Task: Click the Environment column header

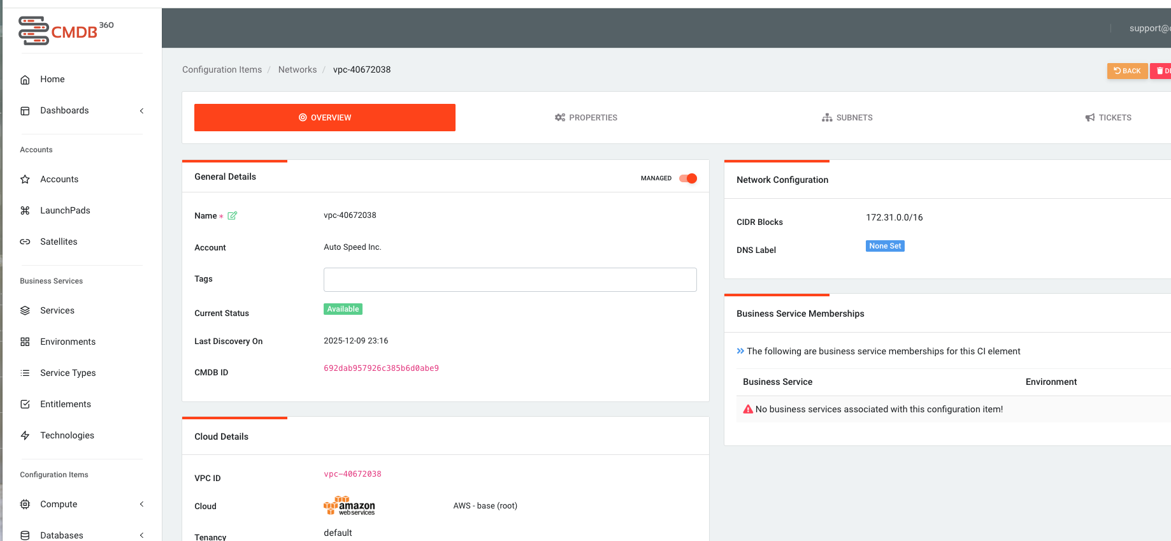Action: (x=1051, y=382)
